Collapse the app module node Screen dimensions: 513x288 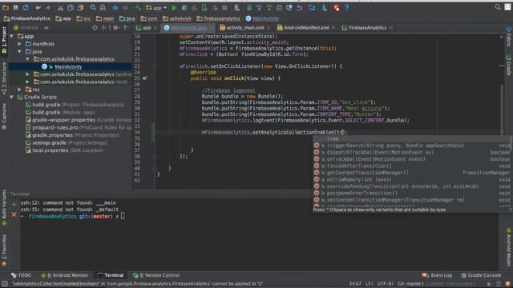tap(12, 36)
